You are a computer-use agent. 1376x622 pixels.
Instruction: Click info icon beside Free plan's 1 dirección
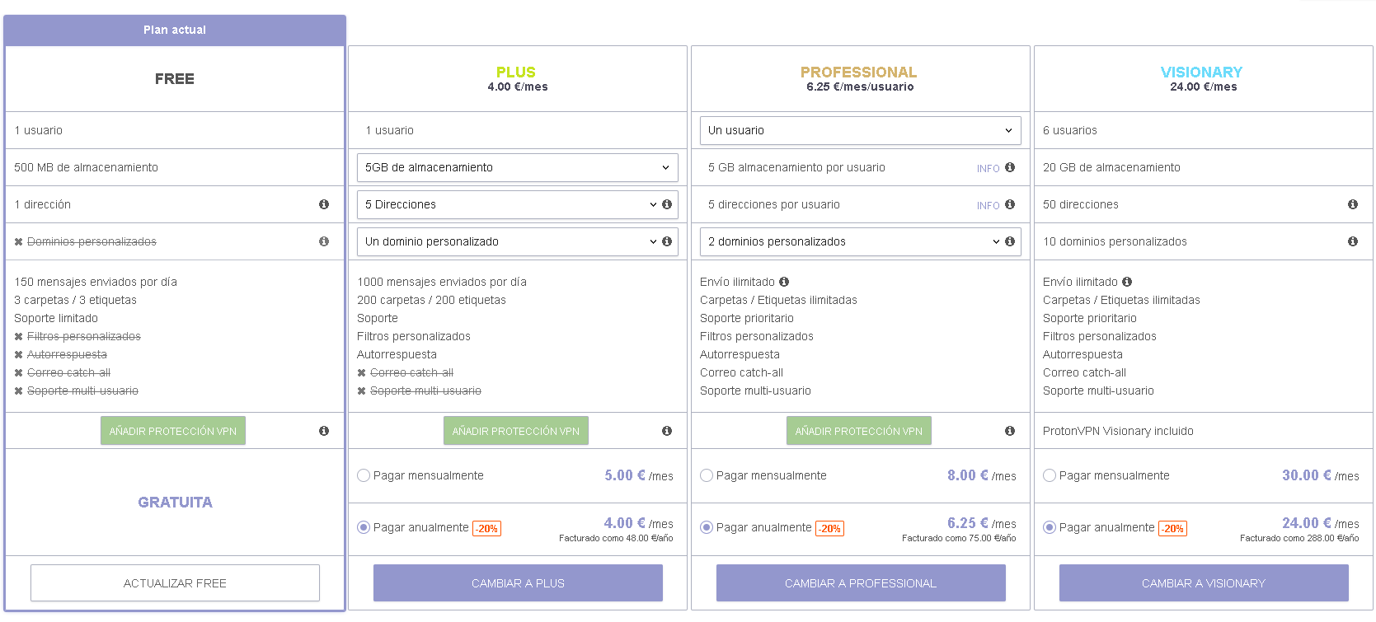[x=324, y=204]
